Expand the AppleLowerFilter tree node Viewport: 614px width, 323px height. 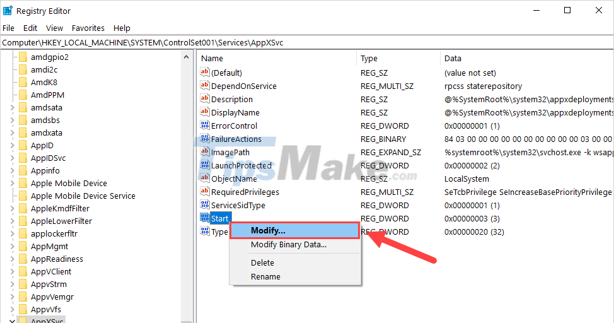coord(12,221)
